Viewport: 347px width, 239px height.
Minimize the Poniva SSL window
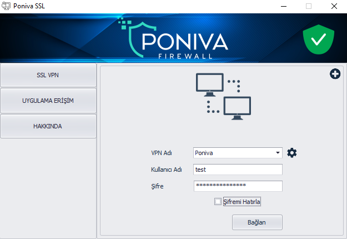284,6
